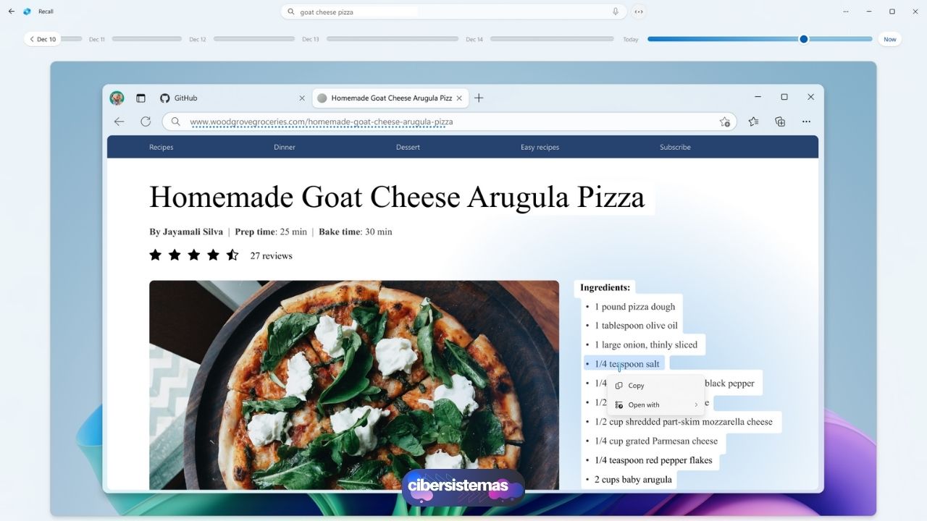Select the Dec 14 timeline segment
The width and height of the screenshot is (927, 521).
tap(552, 39)
